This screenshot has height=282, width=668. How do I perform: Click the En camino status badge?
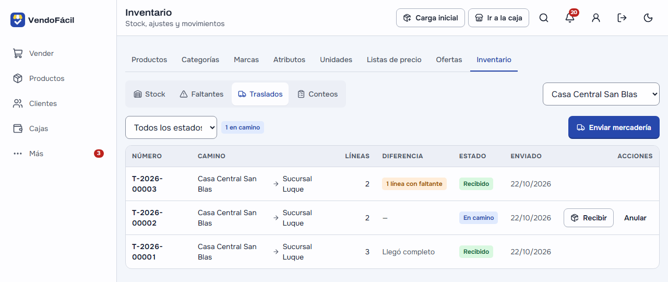tap(479, 218)
